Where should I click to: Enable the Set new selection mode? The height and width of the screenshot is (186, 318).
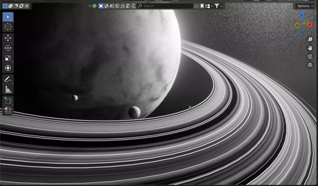5,6
